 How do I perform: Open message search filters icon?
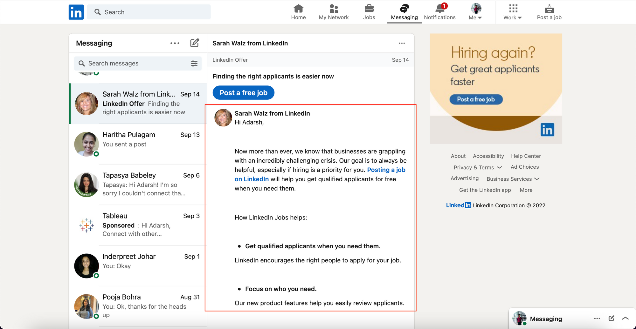coord(194,63)
